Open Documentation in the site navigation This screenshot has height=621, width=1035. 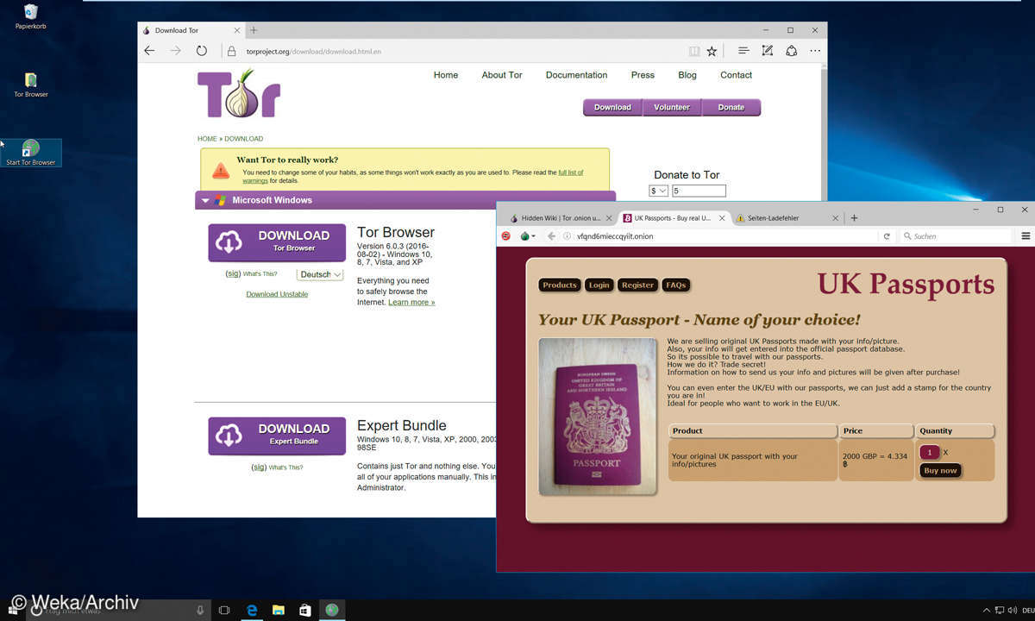tap(576, 75)
